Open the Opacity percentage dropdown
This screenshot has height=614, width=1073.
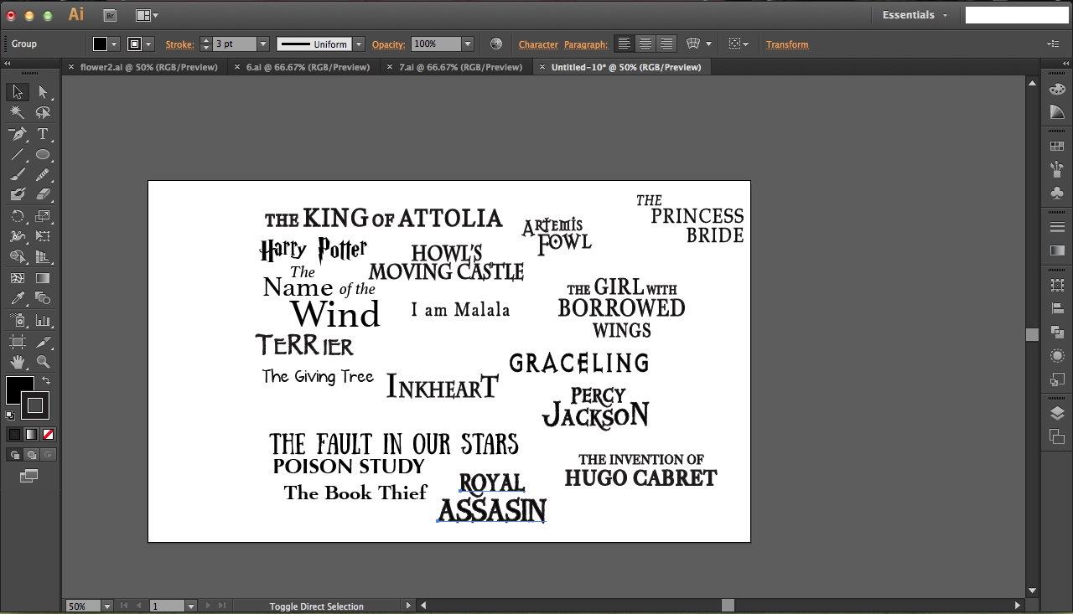coord(468,44)
